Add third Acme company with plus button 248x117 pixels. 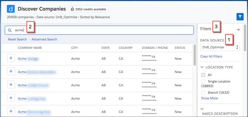coord(11,85)
